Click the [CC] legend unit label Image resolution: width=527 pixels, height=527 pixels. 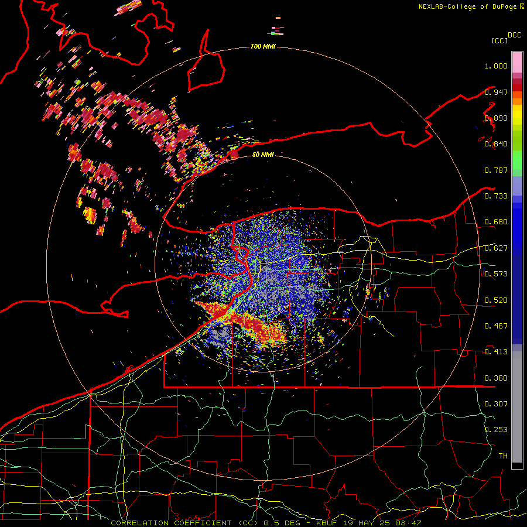pos(499,40)
